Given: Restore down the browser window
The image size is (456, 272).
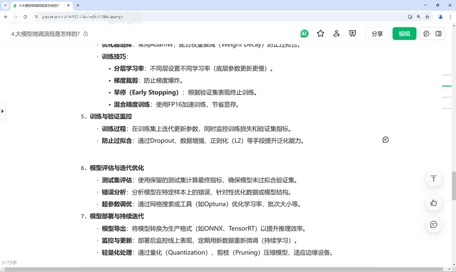Looking at the screenshot, I should pyautogui.click(x=437, y=5).
